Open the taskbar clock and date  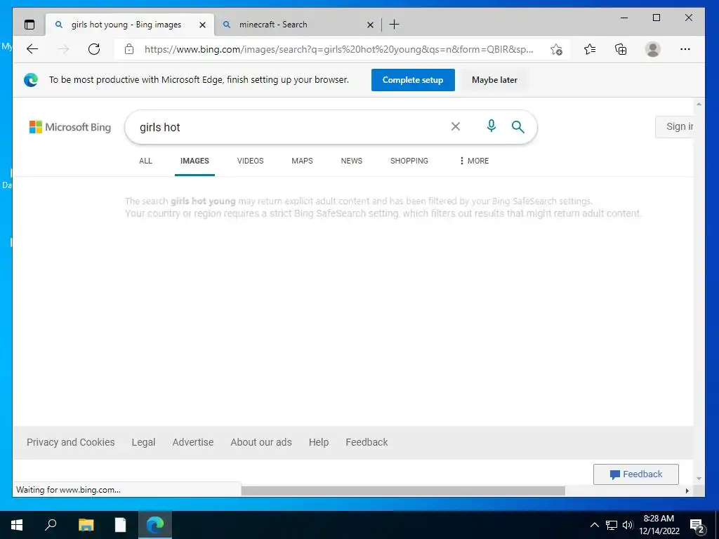pyautogui.click(x=659, y=525)
